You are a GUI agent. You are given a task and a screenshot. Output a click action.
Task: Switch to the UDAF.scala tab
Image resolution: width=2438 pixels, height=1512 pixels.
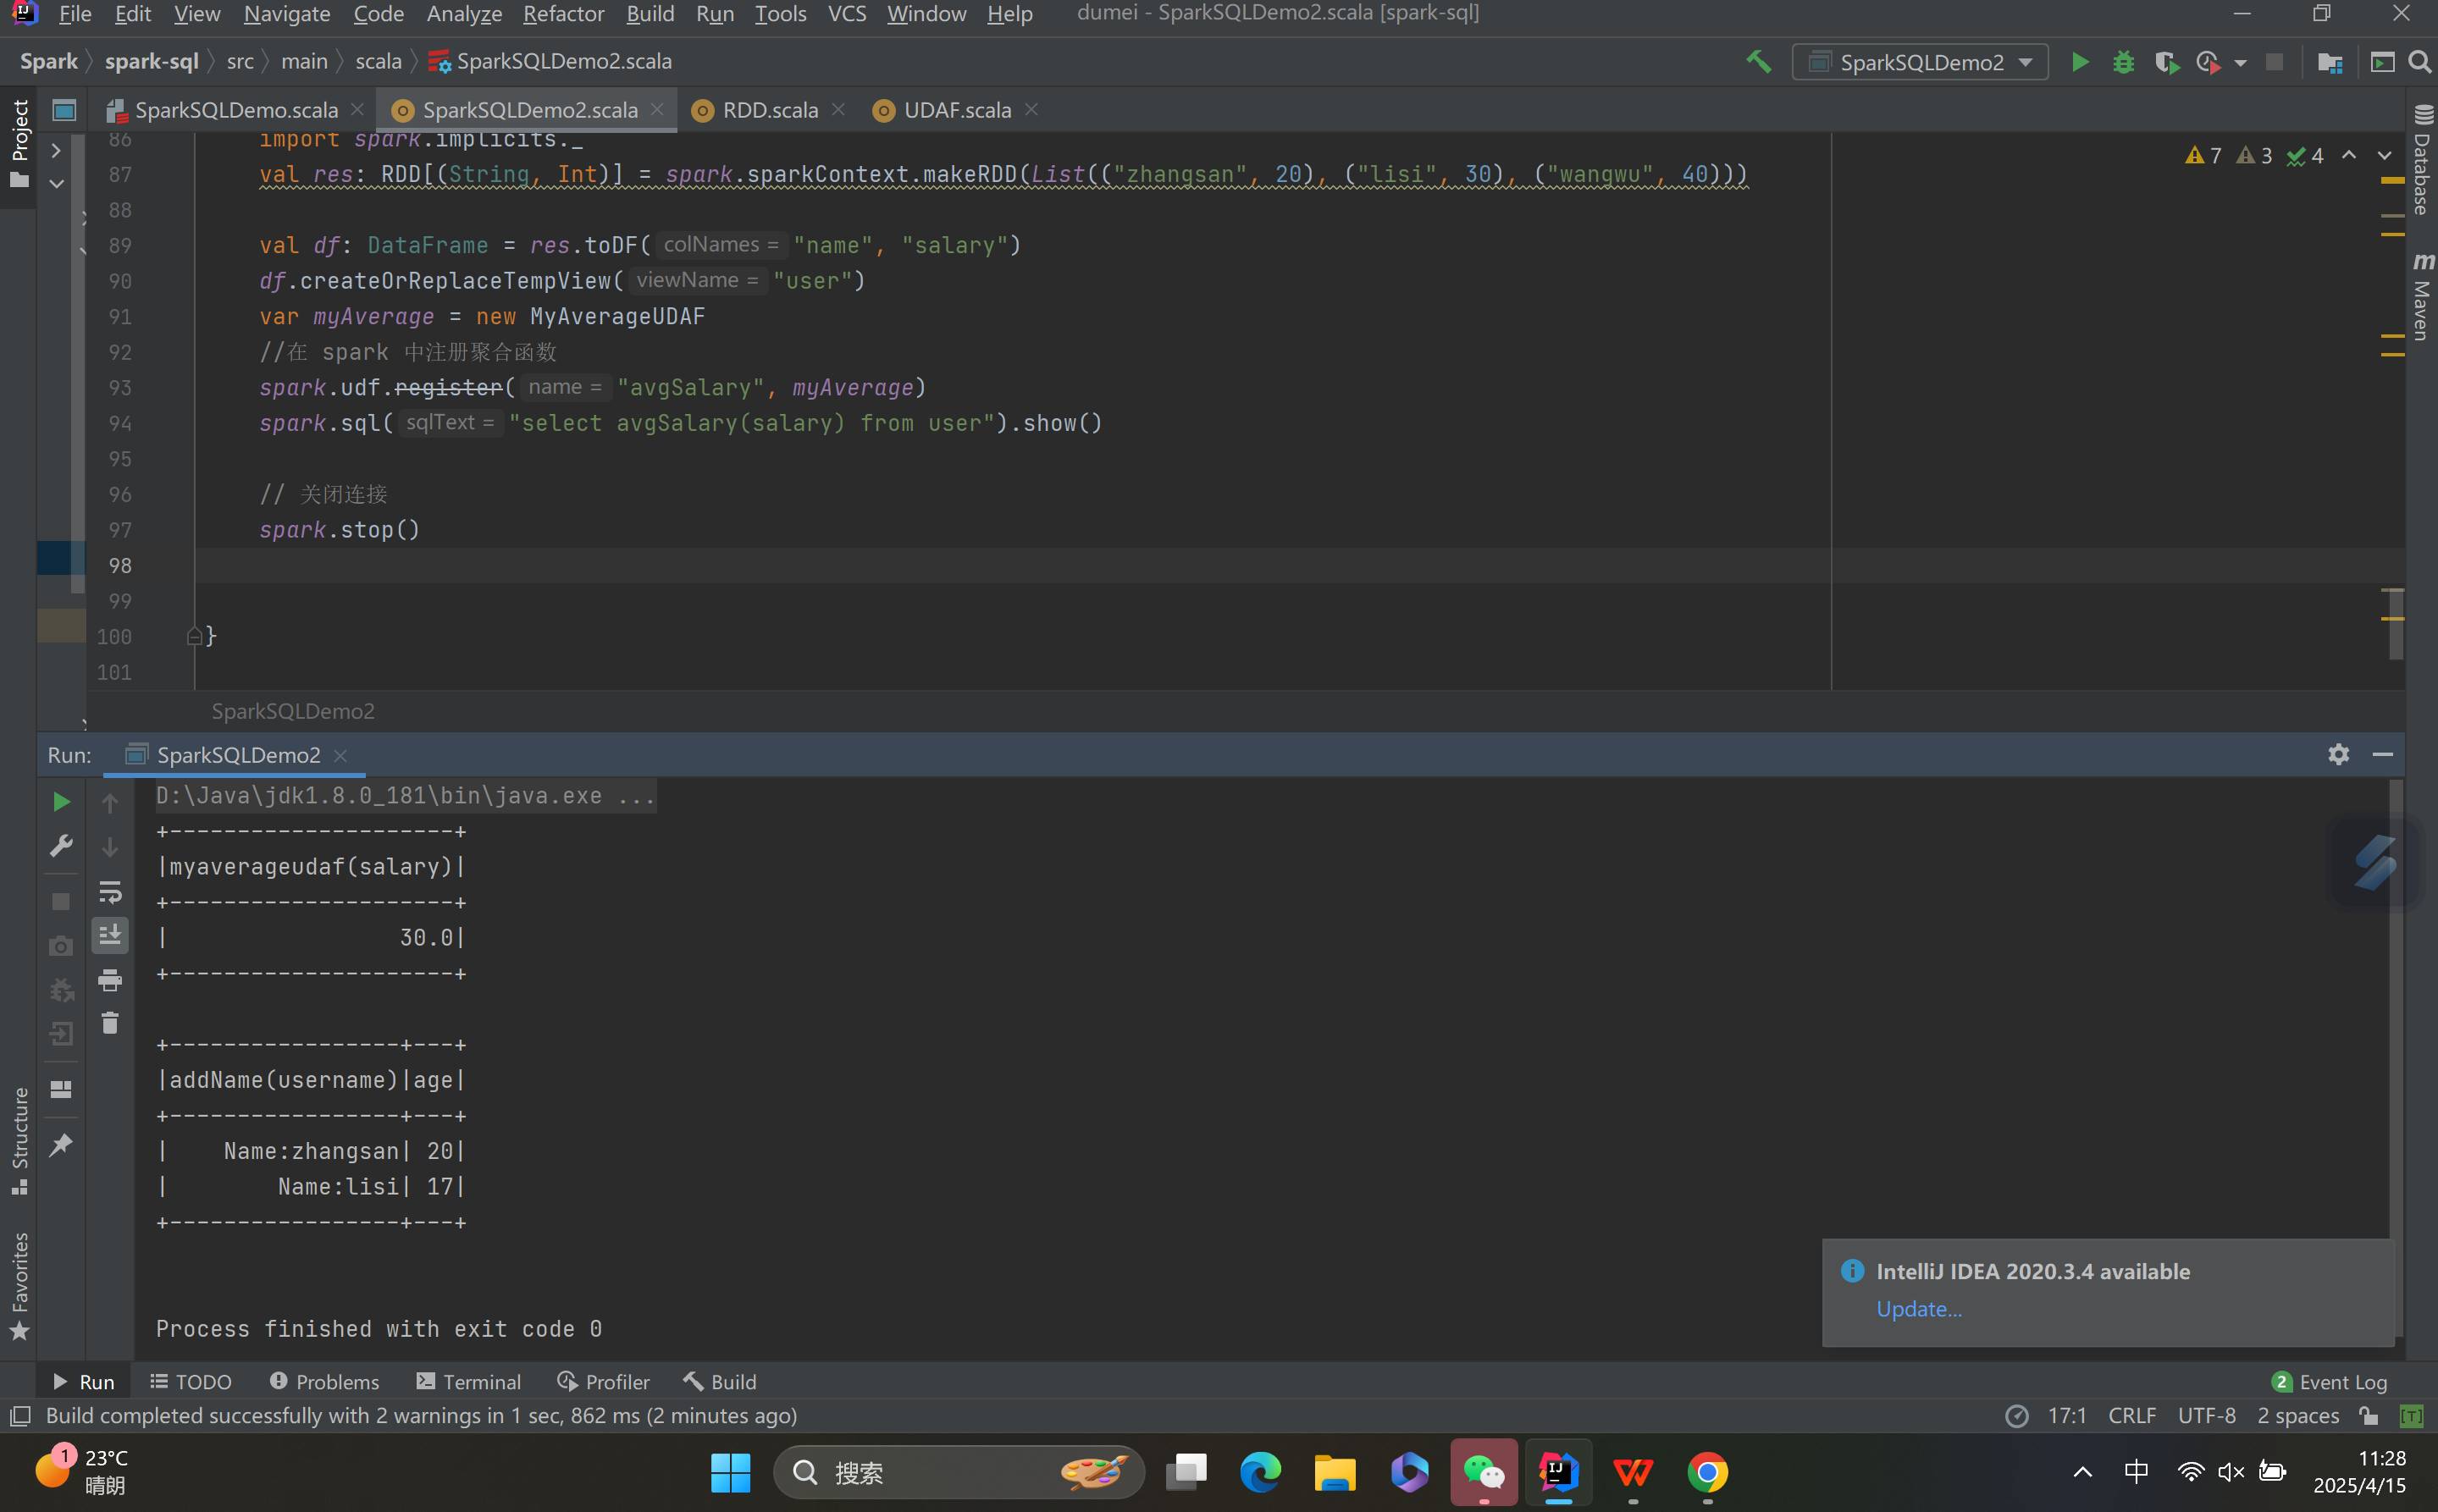pyautogui.click(x=956, y=110)
